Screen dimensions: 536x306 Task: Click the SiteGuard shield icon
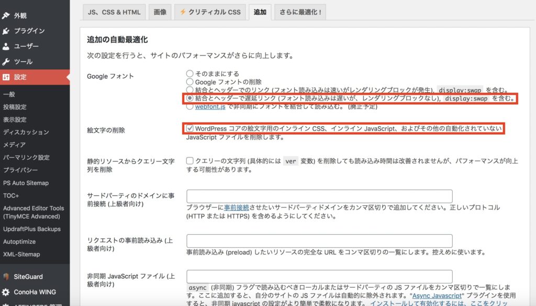[6, 277]
